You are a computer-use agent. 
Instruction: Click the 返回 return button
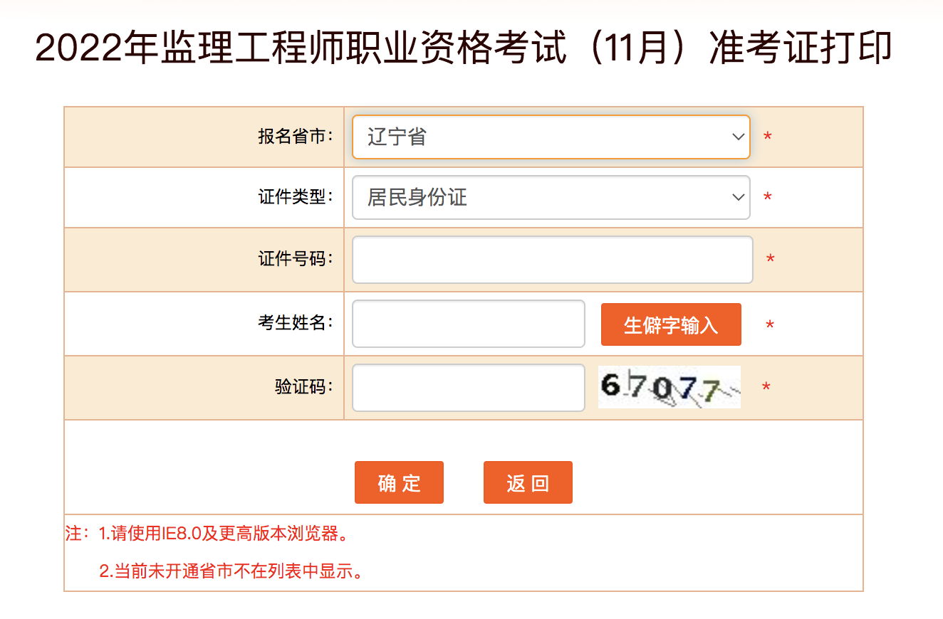point(527,482)
